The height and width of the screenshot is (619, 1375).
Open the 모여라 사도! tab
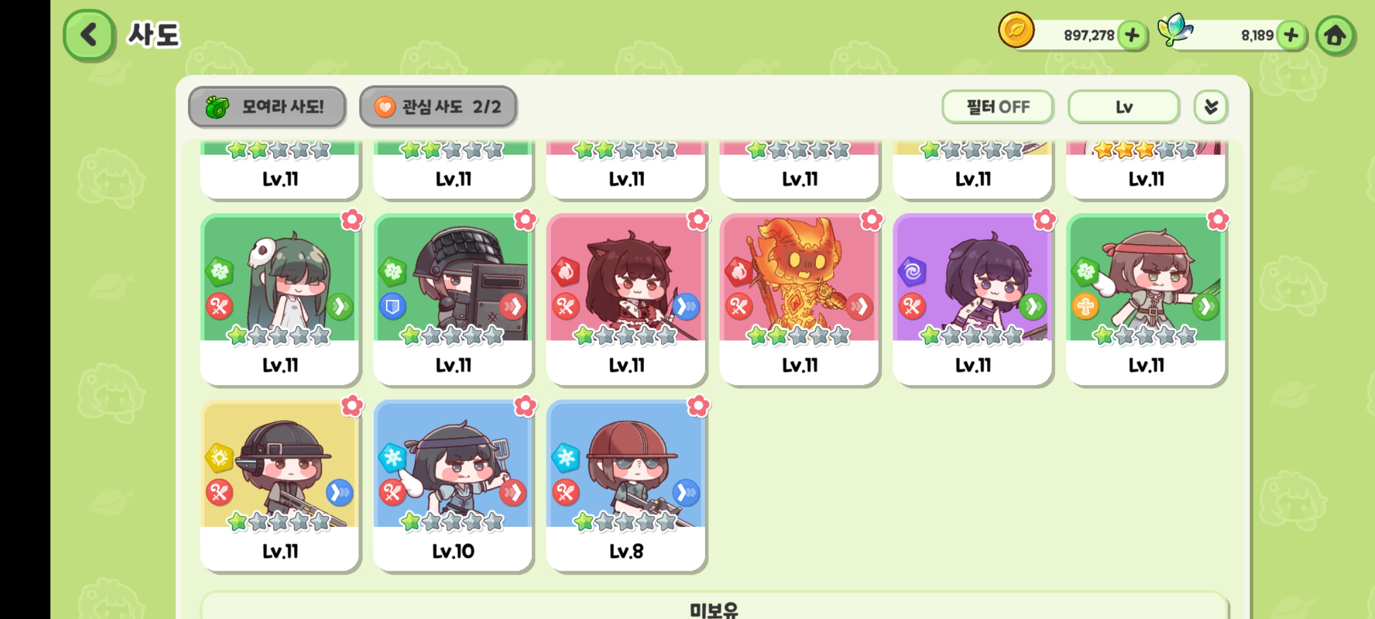267,107
